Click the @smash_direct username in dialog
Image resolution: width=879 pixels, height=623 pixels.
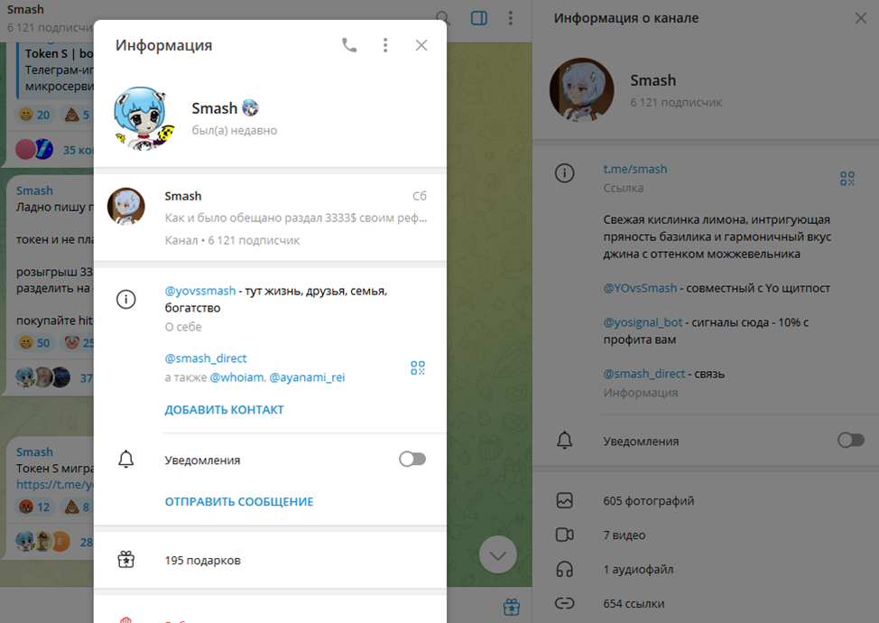tap(206, 358)
